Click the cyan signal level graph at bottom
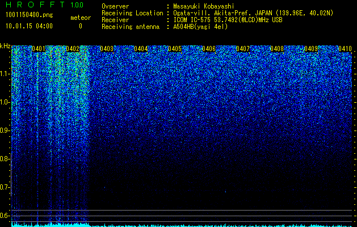The width and height of the screenshot is (357, 227). (182, 225)
